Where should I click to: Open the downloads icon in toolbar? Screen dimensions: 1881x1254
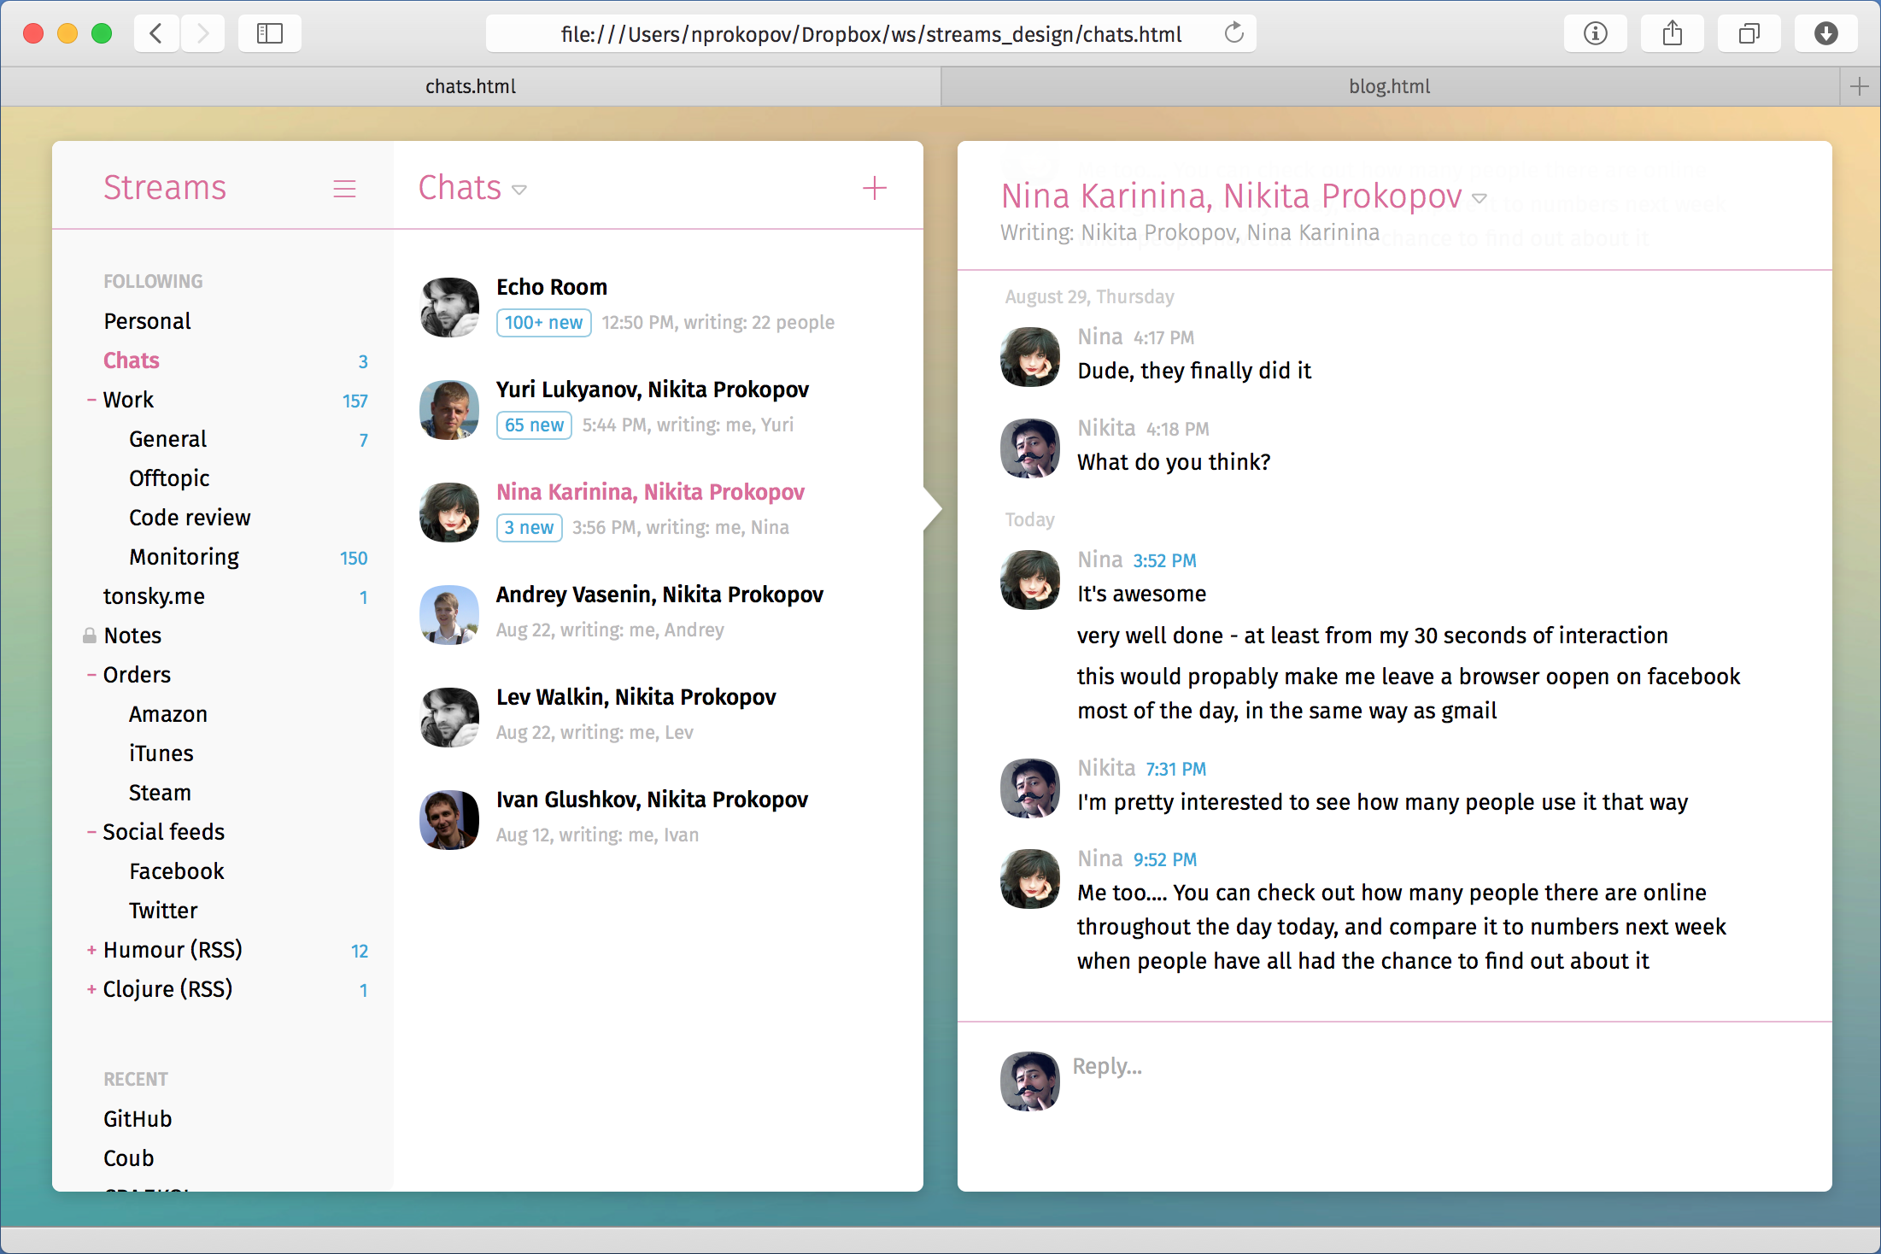click(1825, 34)
